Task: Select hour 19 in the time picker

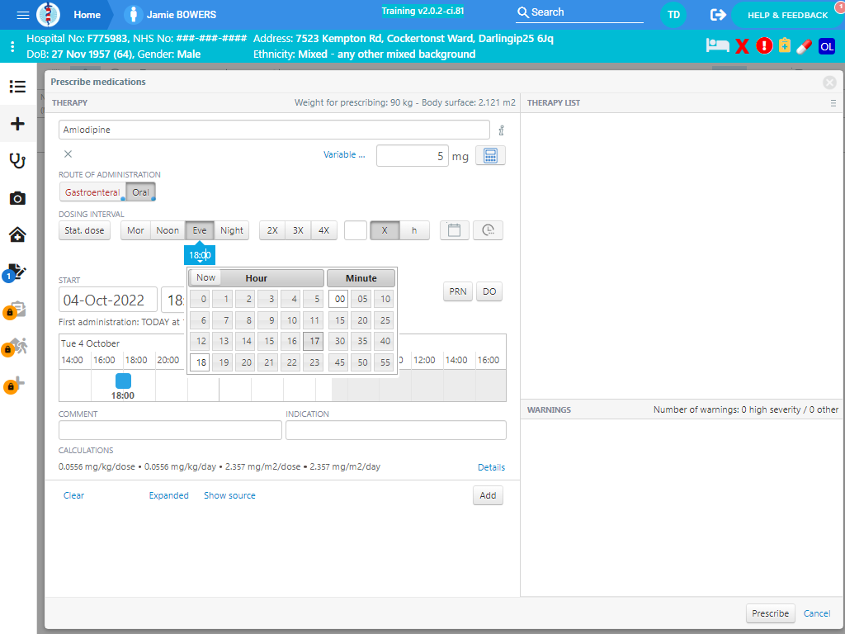Action: (x=223, y=362)
